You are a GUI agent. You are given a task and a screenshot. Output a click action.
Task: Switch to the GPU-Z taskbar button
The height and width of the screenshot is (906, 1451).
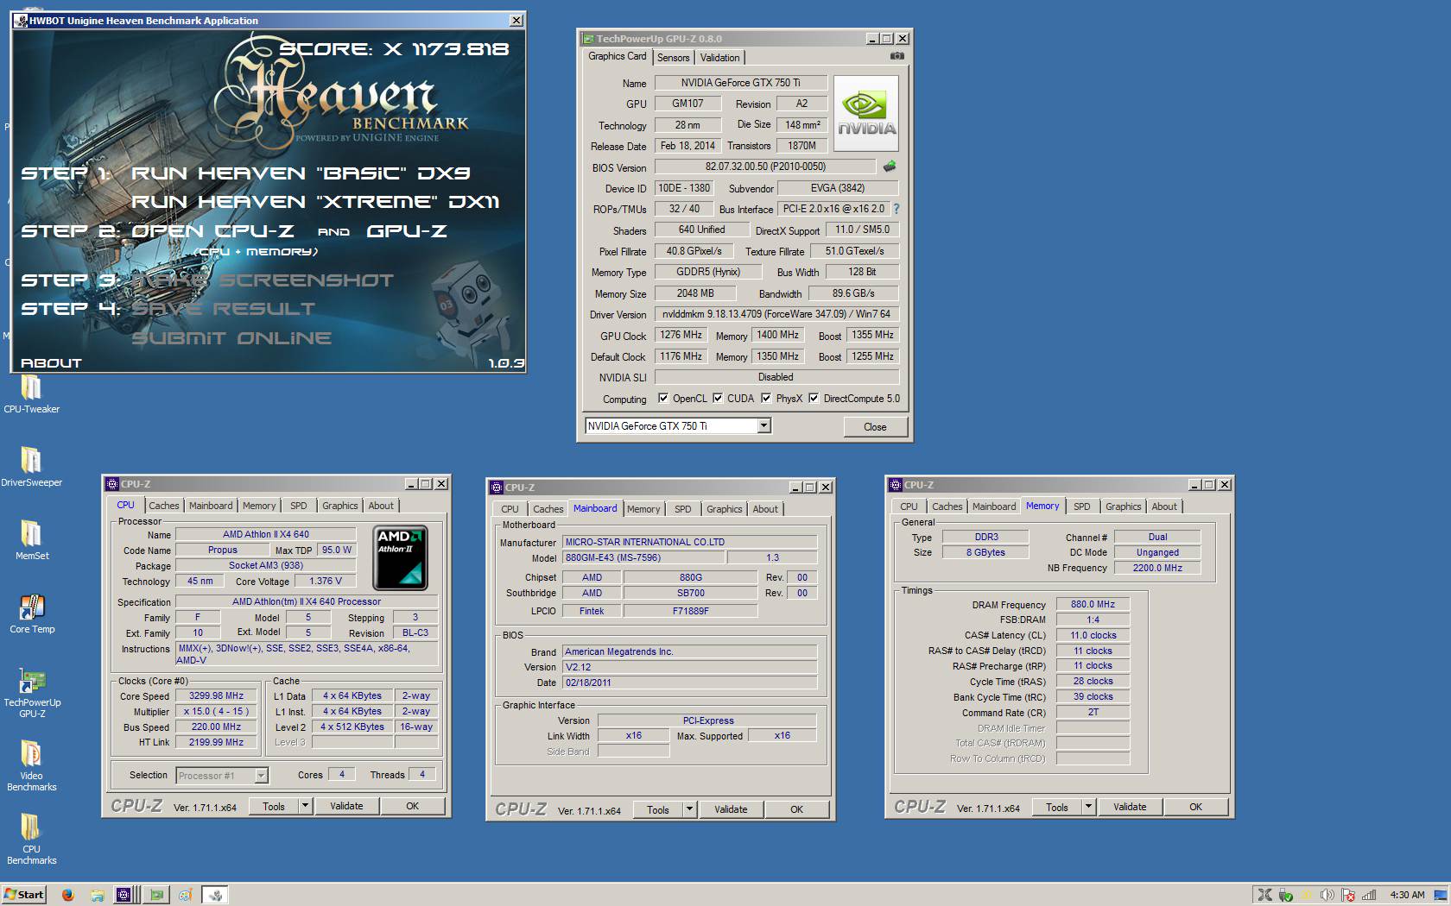tap(156, 895)
